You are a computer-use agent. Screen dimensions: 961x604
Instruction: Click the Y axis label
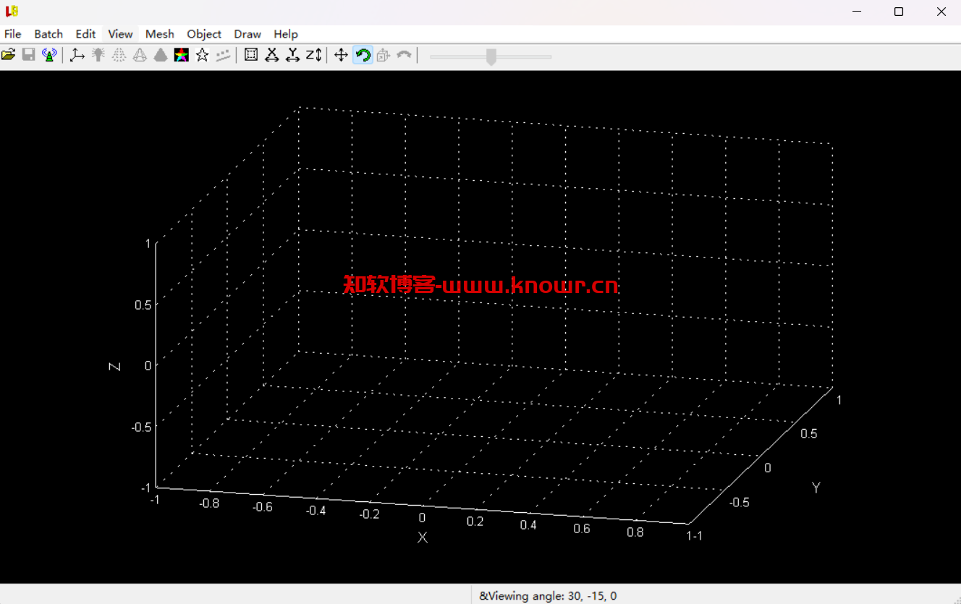coord(816,488)
